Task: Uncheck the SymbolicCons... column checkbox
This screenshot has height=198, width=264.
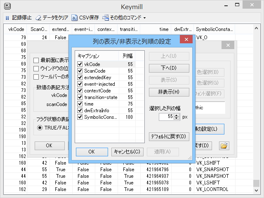Action: click(x=80, y=117)
